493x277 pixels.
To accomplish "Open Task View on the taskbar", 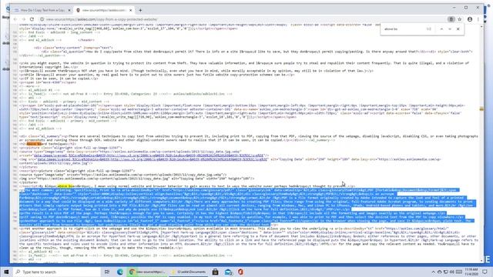I will (x=107, y=272).
